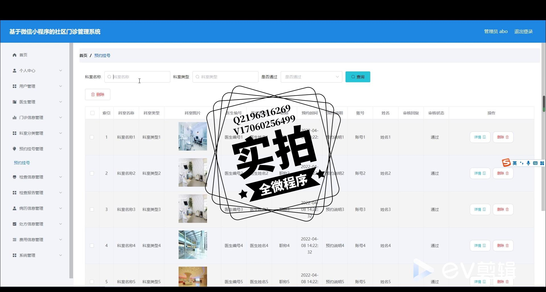The height and width of the screenshot is (292, 546).
Task: Click the person icon for 病历信息管理
Action: (15, 208)
